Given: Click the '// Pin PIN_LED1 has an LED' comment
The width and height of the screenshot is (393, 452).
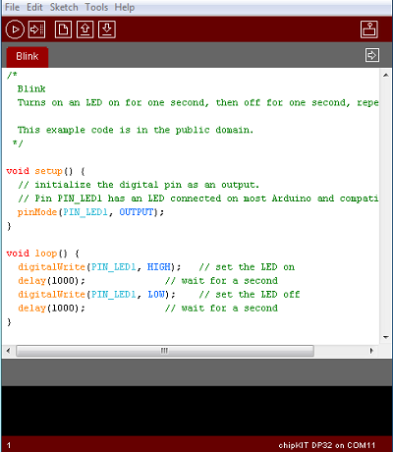Looking at the screenshot, I should [x=198, y=198].
